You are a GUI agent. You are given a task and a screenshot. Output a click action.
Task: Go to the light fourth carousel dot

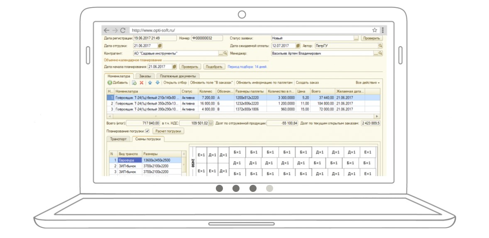pyautogui.click(x=269, y=189)
